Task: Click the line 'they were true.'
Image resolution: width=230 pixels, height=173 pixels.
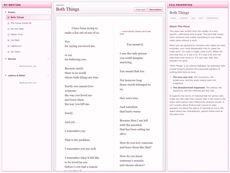Action: pos(129,98)
